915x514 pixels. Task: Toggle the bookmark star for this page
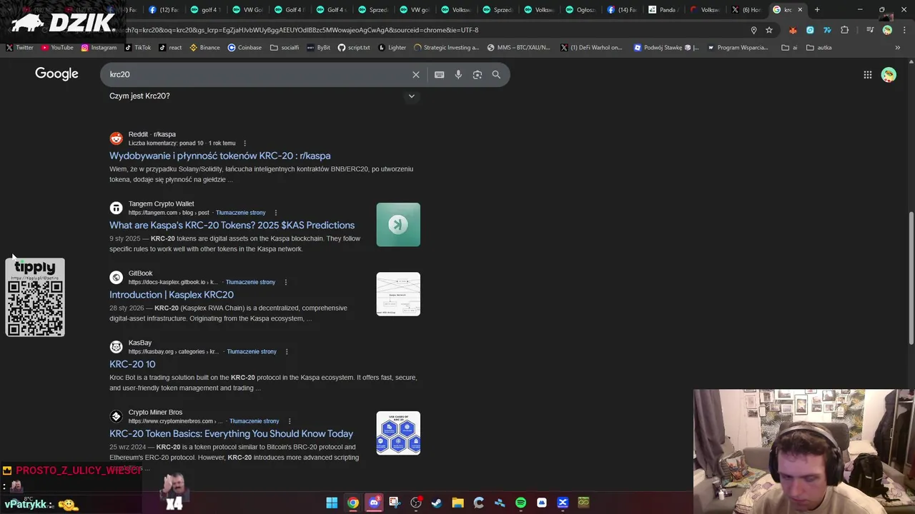click(x=769, y=30)
